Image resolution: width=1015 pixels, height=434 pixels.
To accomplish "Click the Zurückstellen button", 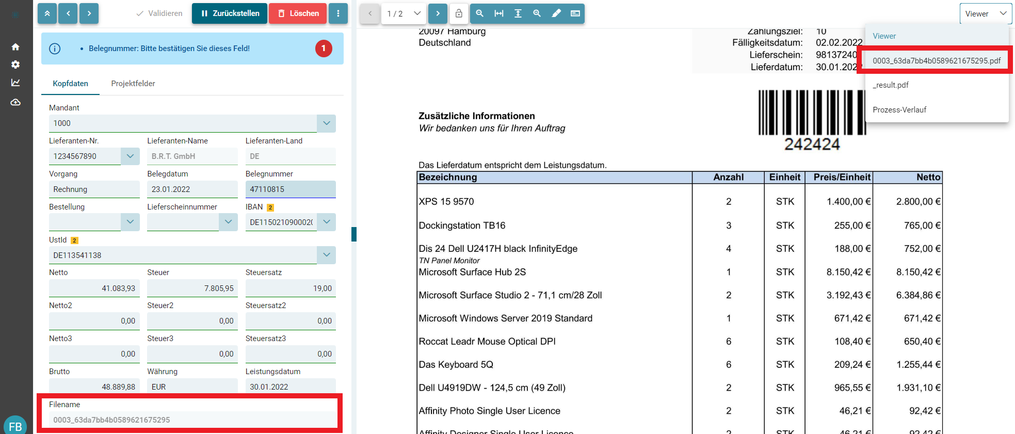I will click(x=230, y=13).
